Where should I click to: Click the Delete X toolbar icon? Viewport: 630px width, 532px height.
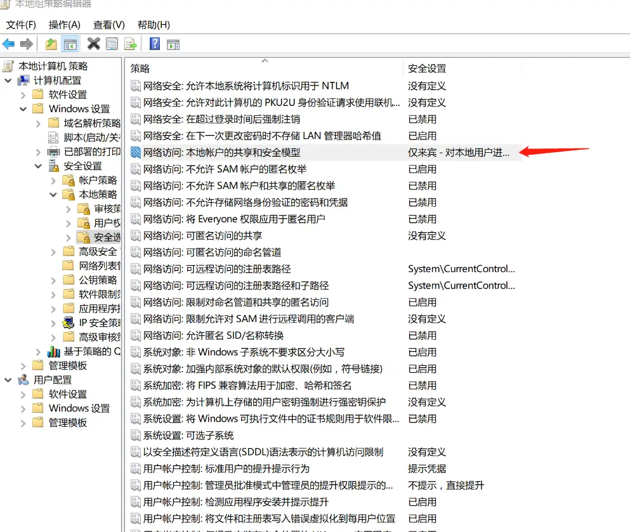coord(94,44)
